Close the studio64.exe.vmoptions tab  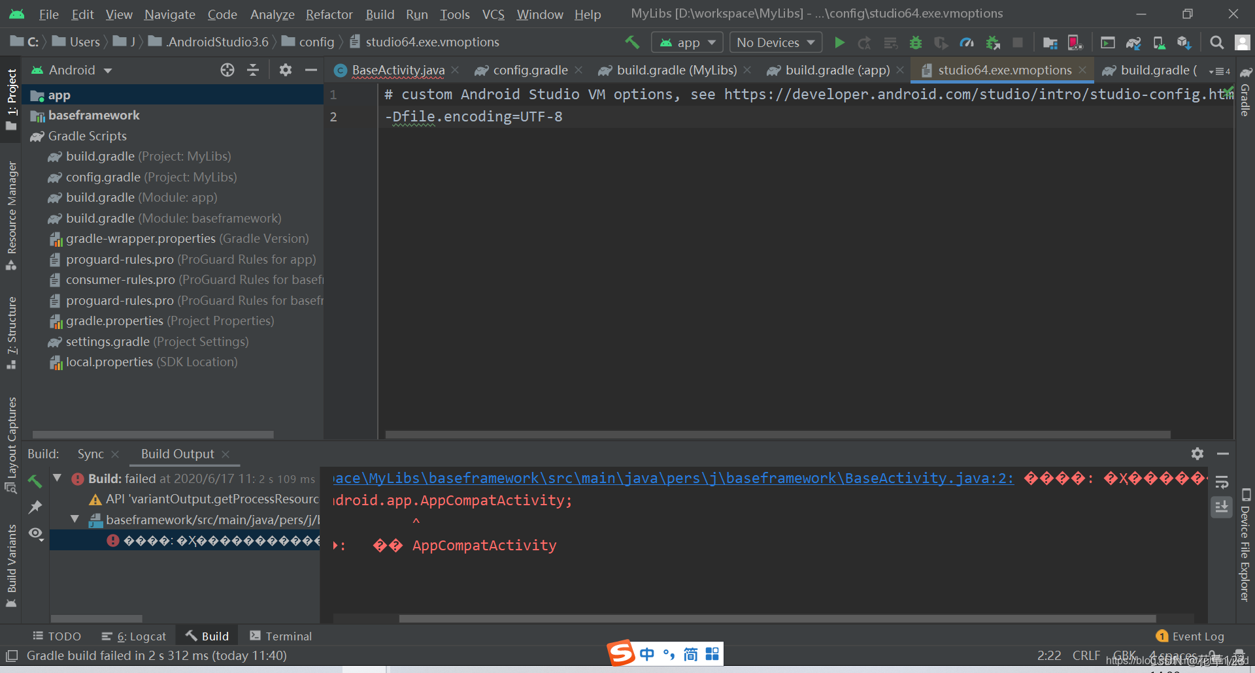(x=1082, y=70)
